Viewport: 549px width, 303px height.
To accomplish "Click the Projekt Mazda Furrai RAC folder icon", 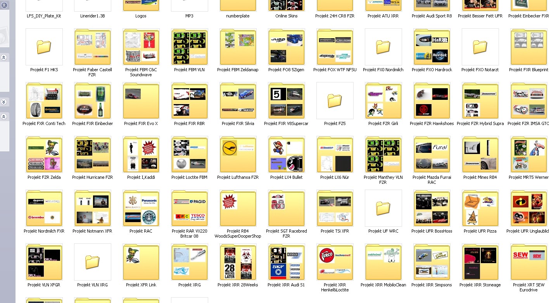I will click(432, 154).
